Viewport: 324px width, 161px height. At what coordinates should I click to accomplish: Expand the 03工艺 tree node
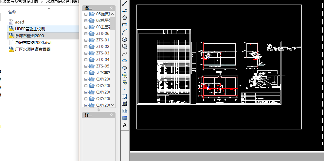click(86, 27)
